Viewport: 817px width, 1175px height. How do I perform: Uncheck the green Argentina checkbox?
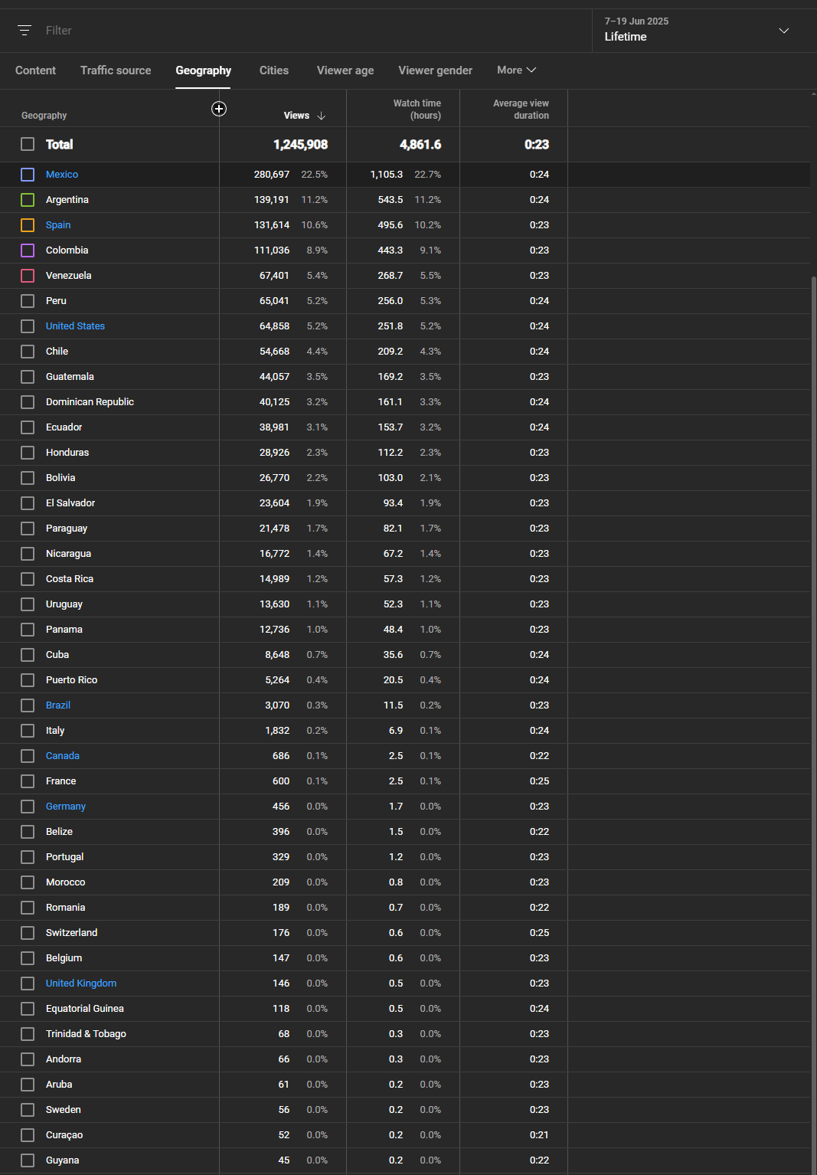pos(28,200)
